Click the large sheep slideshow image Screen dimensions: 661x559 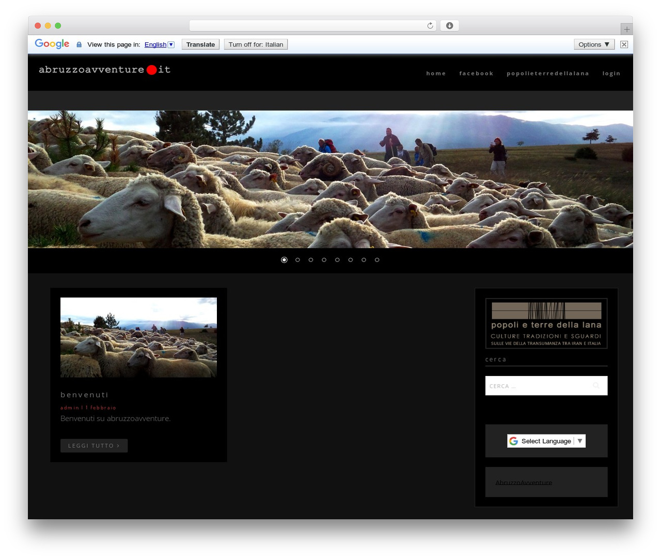[330, 179]
